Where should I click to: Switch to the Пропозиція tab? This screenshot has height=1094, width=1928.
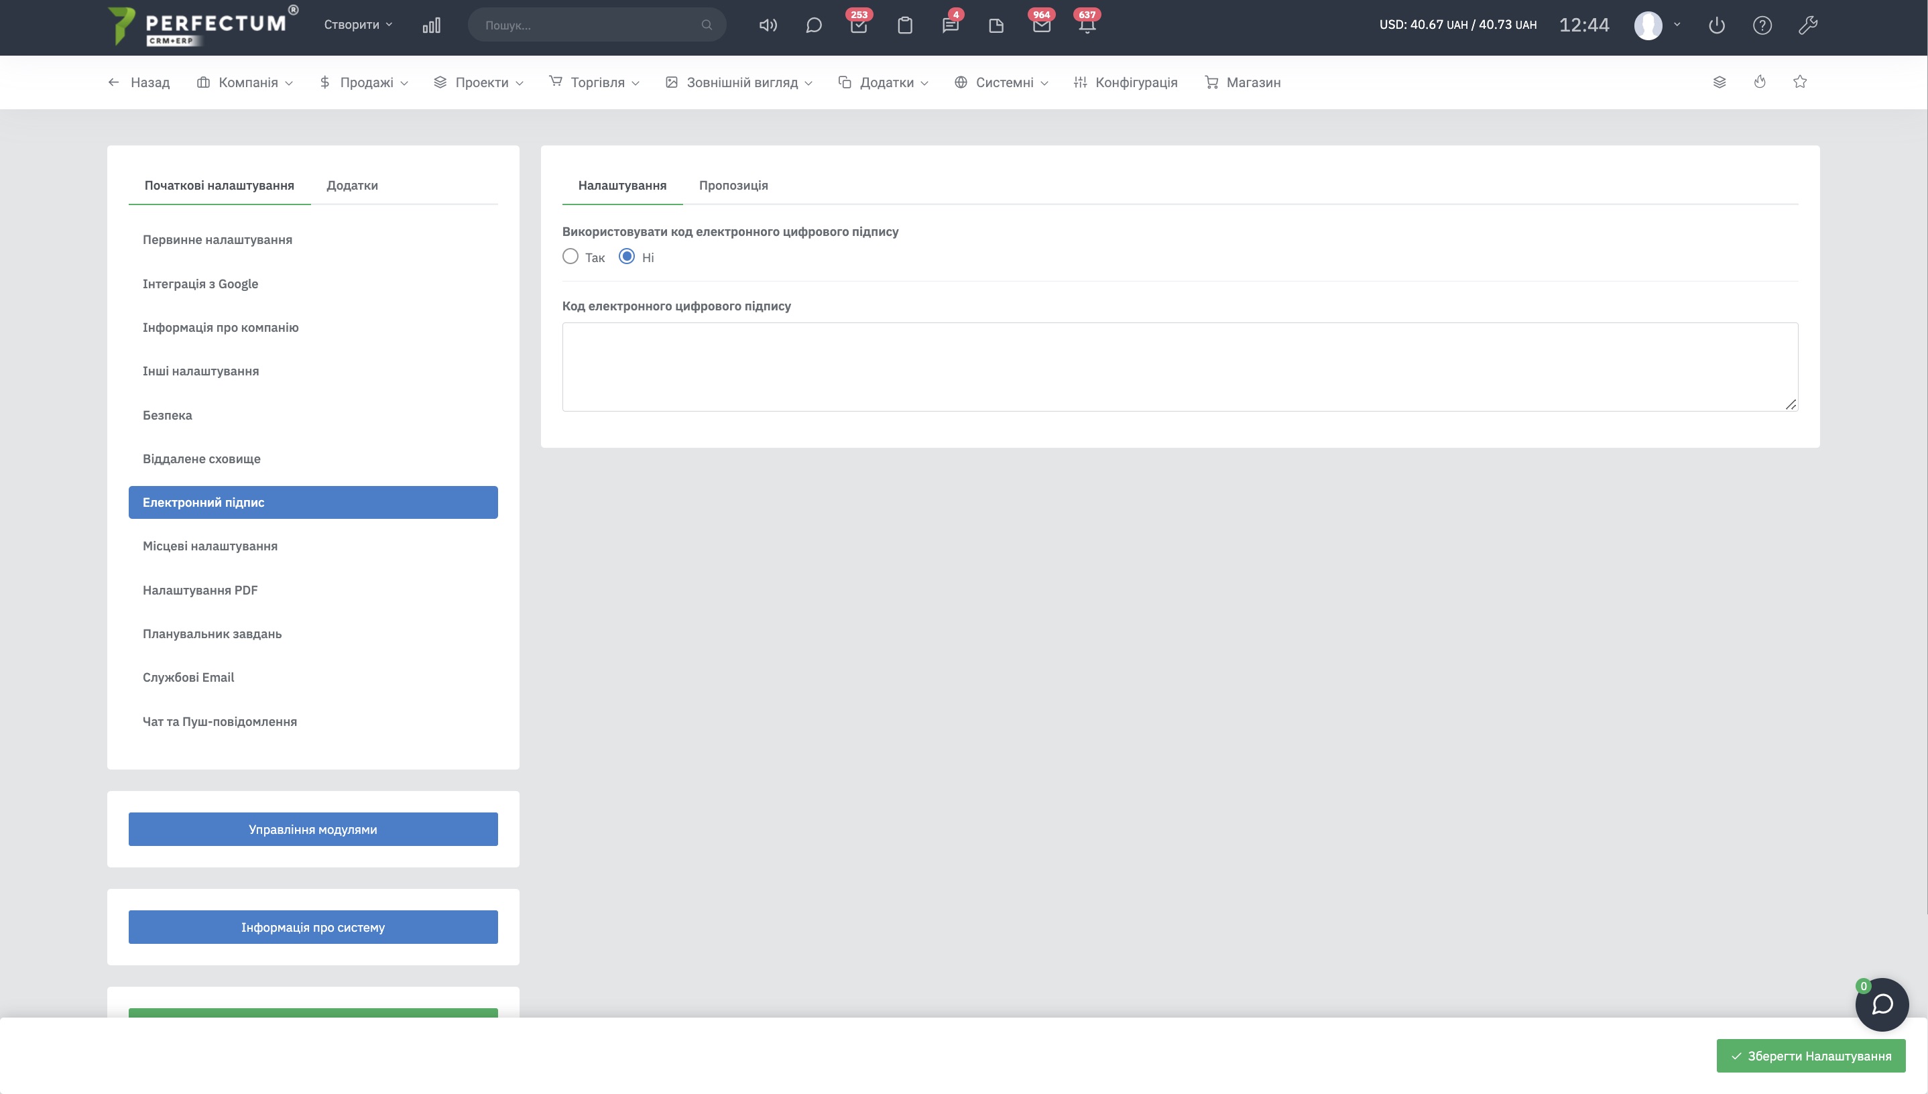733,186
